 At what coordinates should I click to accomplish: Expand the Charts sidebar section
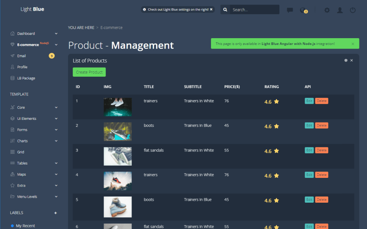click(56, 141)
